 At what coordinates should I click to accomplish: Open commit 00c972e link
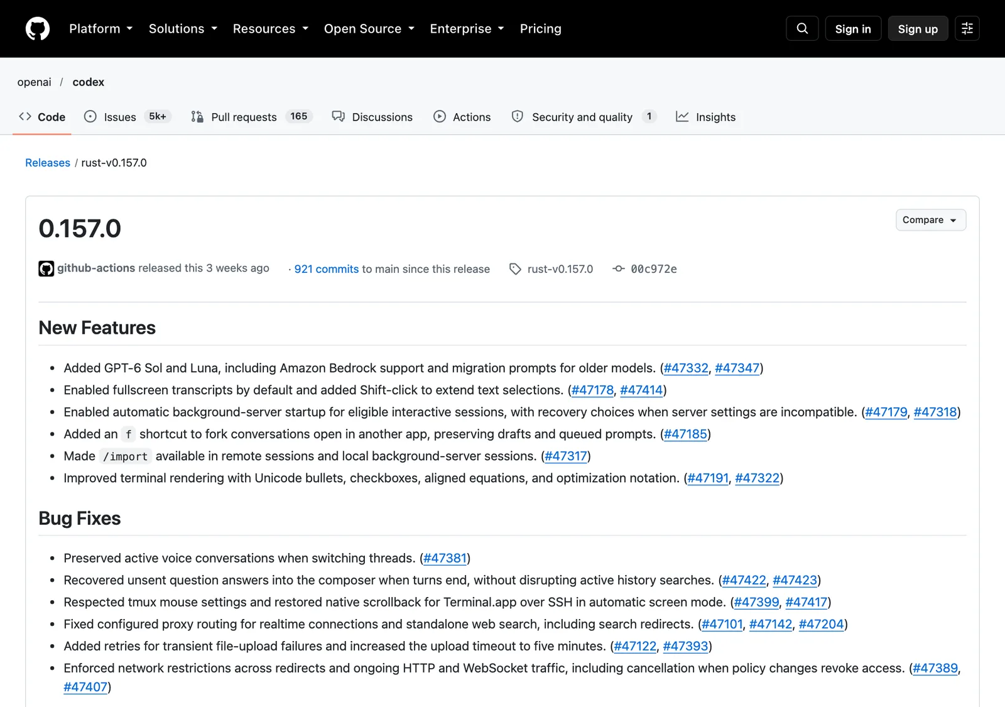(654, 269)
